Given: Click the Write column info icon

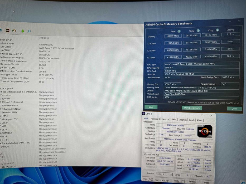Looking at the screenshot, I should [x=198, y=30].
